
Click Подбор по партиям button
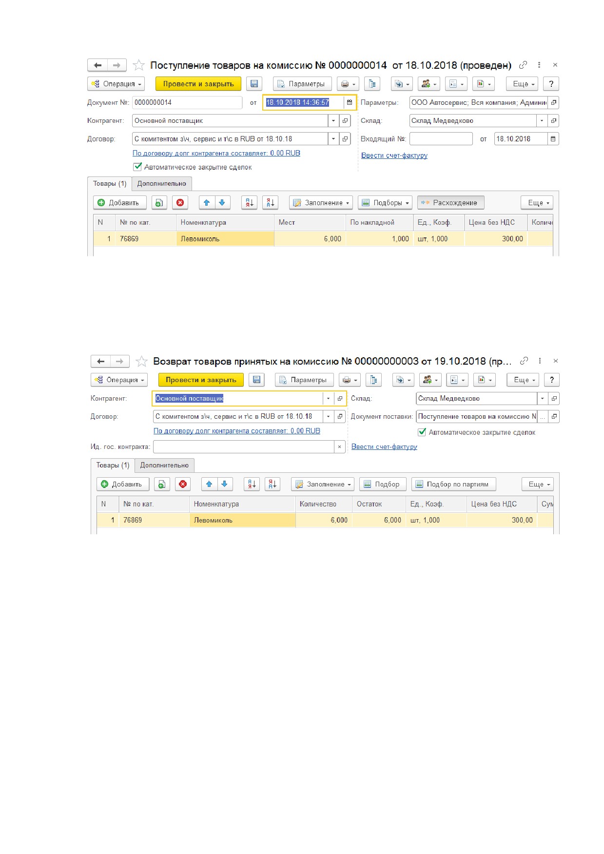point(454,484)
